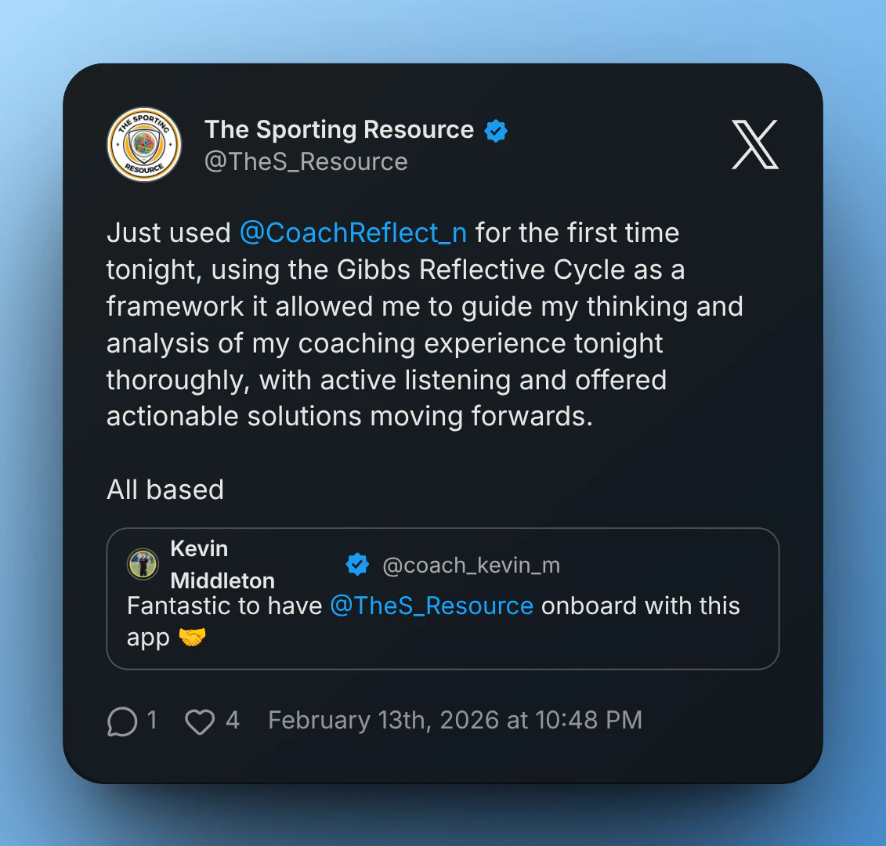Open the February 13th, 2026 timestamp
The image size is (886, 846).
click(454, 720)
